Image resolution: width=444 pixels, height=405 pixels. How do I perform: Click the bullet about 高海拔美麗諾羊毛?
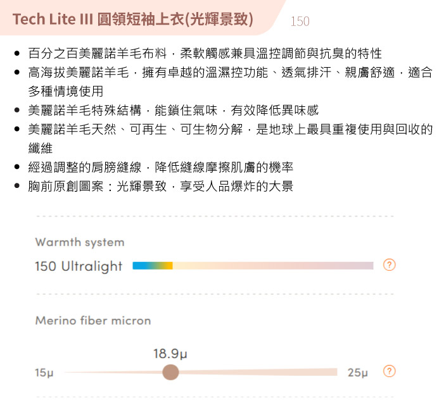pyautogui.click(x=230, y=82)
